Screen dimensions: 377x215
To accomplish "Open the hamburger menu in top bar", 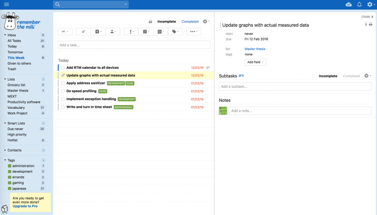I will point(6,4).
